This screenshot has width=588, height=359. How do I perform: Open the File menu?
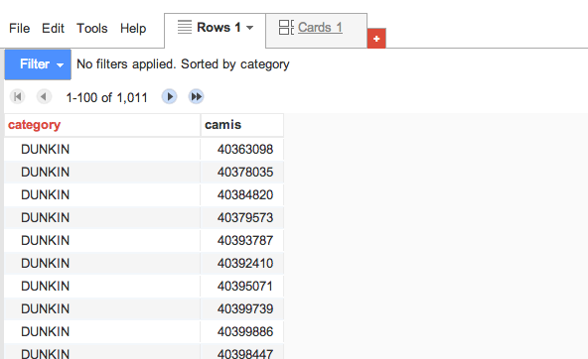(20, 29)
